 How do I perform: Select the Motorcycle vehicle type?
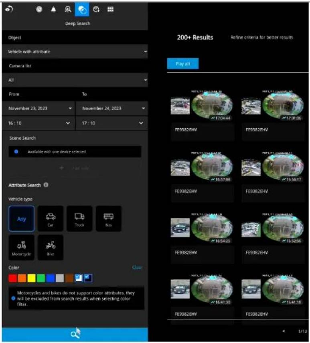click(x=21, y=248)
